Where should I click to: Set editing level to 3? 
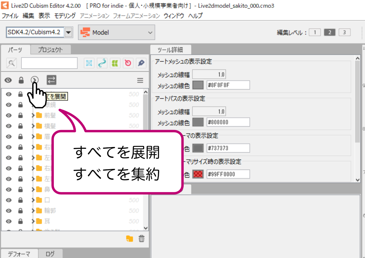coord(344,32)
